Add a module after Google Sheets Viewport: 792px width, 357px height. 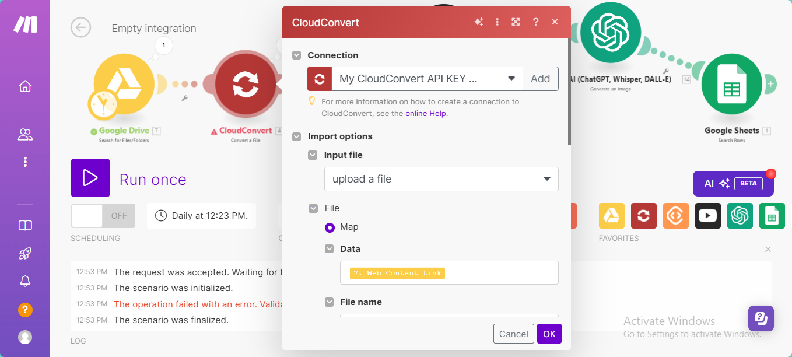[770, 84]
